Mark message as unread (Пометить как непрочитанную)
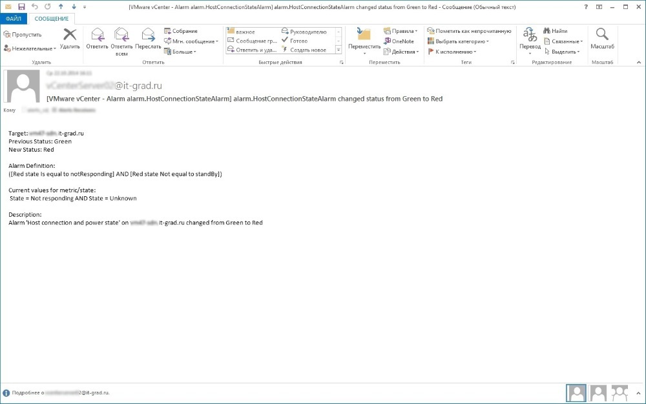Image resolution: width=646 pixels, height=404 pixels. pyautogui.click(x=469, y=31)
